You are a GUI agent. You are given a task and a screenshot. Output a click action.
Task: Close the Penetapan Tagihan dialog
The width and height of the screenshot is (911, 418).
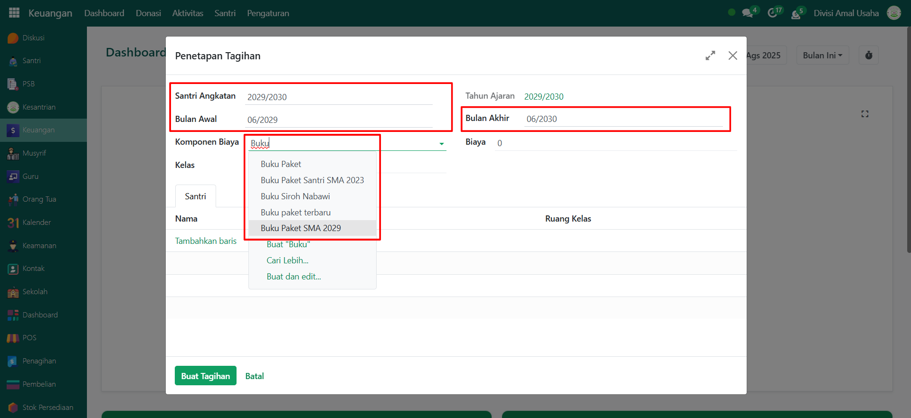(732, 56)
